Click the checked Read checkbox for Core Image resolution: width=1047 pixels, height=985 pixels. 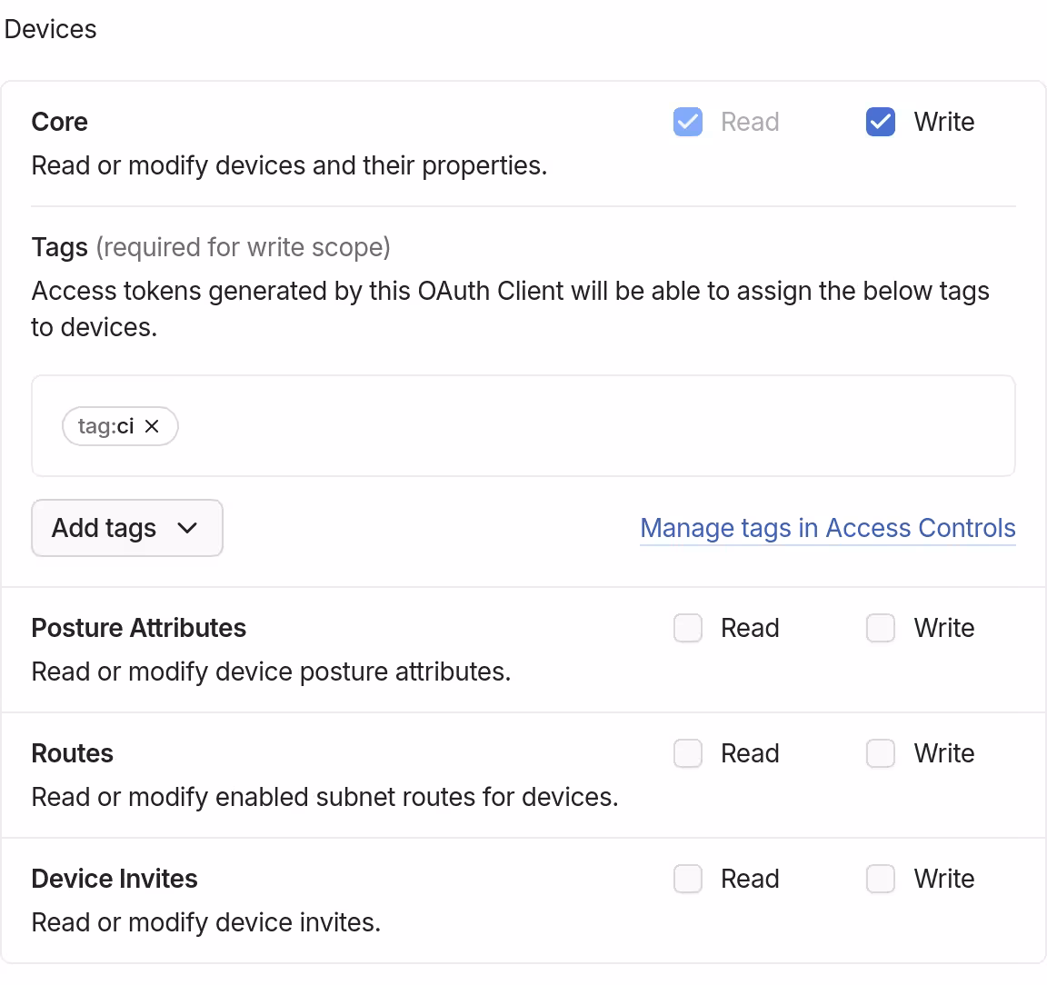[x=688, y=121]
